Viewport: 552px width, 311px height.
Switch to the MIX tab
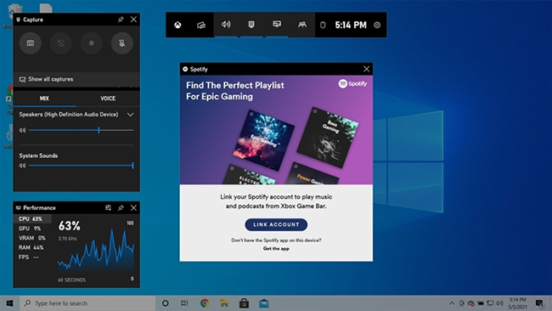[44, 99]
